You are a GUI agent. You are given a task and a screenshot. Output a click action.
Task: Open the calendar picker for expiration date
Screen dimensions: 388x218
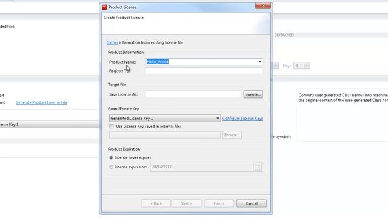(x=258, y=167)
